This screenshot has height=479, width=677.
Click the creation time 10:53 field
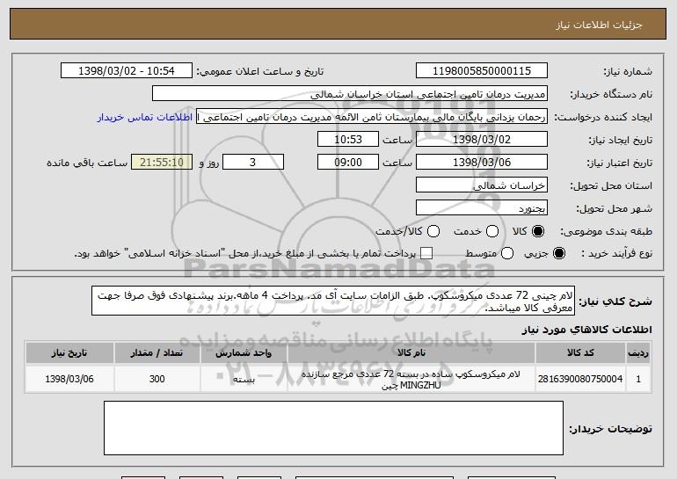tap(348, 140)
